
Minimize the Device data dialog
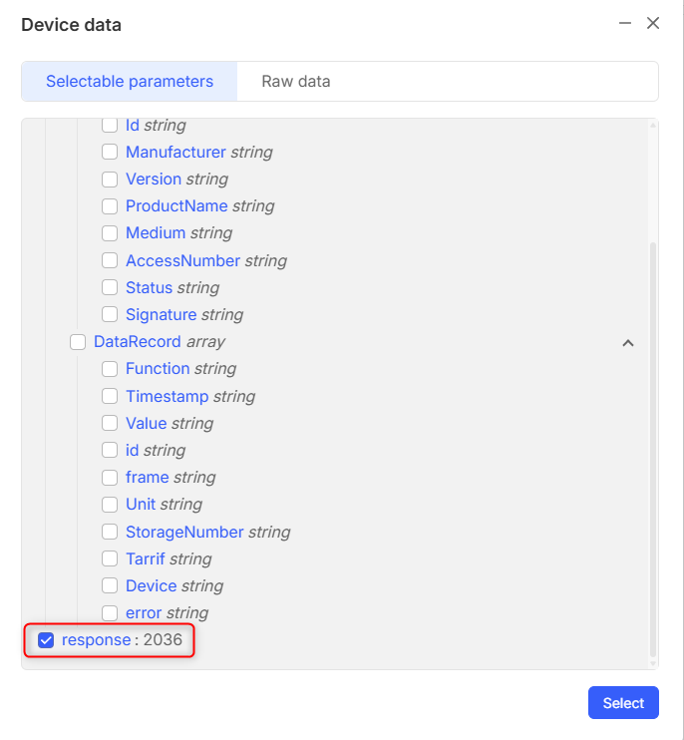(625, 23)
